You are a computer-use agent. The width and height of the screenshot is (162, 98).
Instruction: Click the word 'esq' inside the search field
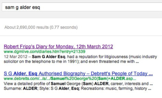click(x=36, y=8)
